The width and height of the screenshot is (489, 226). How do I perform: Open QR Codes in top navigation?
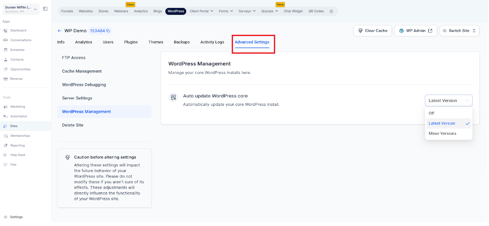pos(316,11)
